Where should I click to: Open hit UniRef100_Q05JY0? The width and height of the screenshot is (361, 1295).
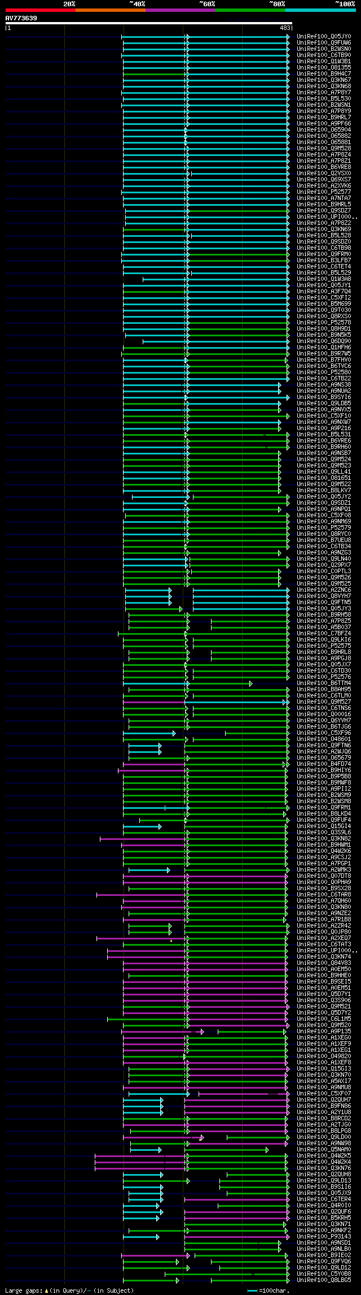[x=324, y=37]
